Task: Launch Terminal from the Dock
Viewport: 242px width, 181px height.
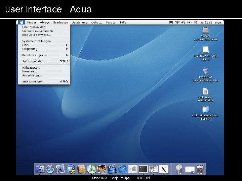Action: (143, 169)
